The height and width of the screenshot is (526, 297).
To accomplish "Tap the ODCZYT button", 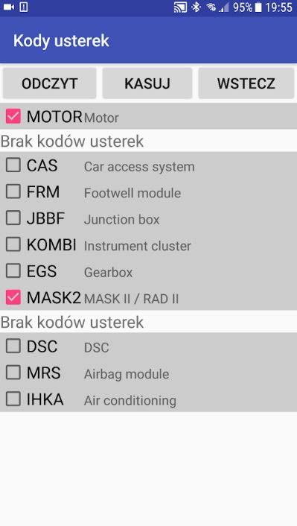I will [50, 83].
